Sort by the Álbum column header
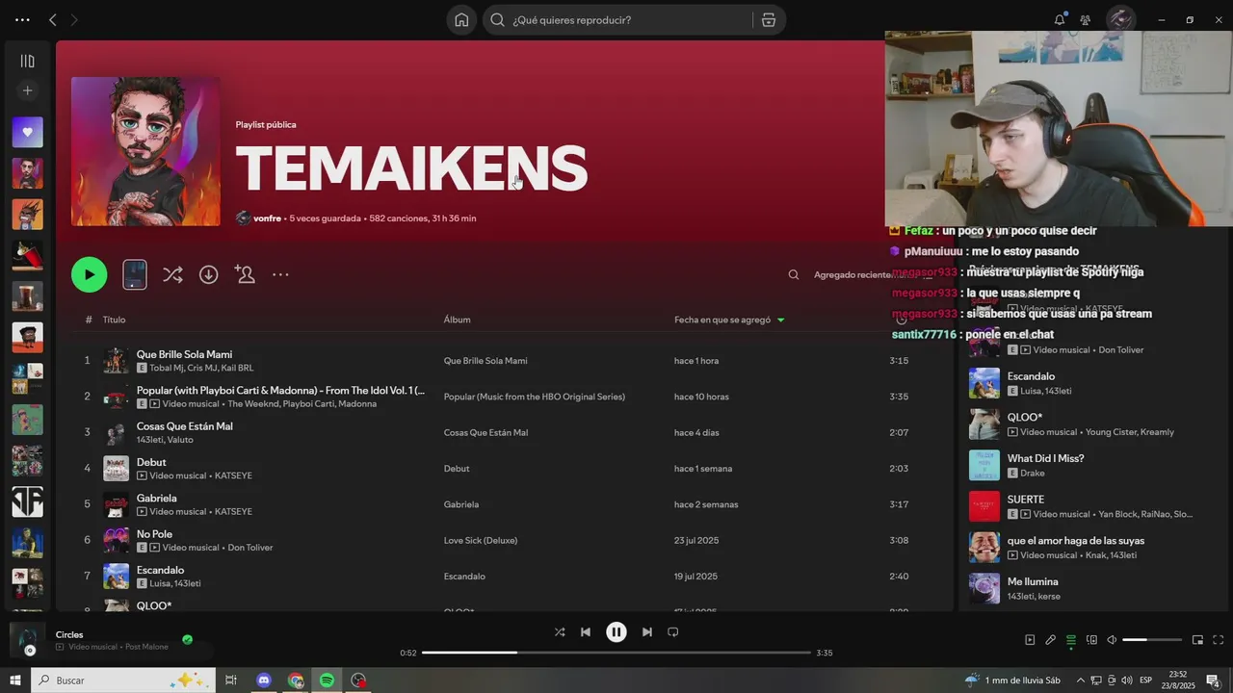Screen dimensions: 1233x693 tap(457, 320)
